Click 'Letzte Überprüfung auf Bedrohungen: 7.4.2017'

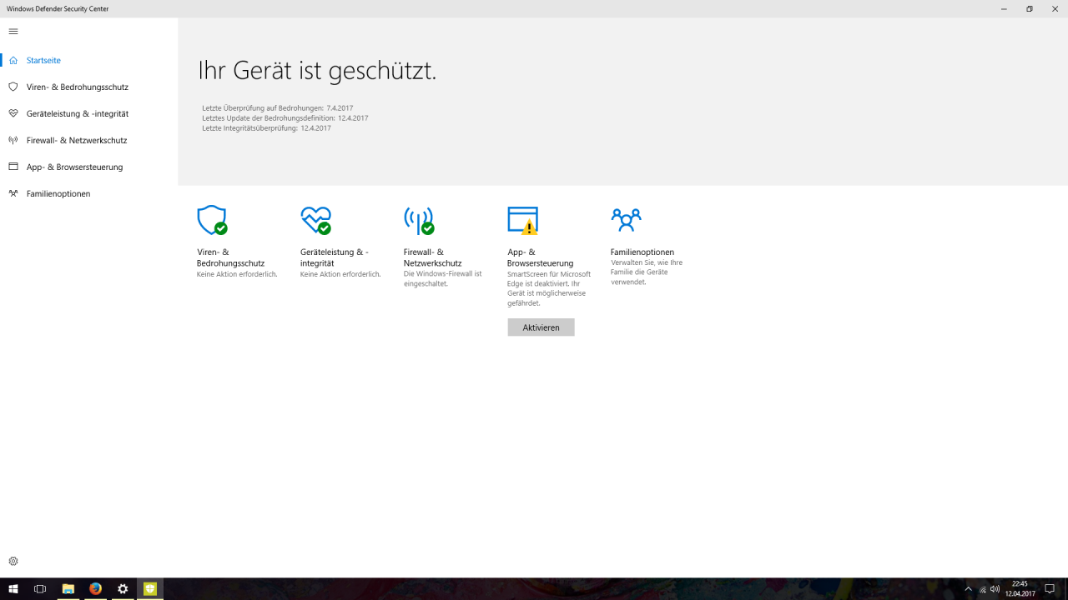(277, 108)
